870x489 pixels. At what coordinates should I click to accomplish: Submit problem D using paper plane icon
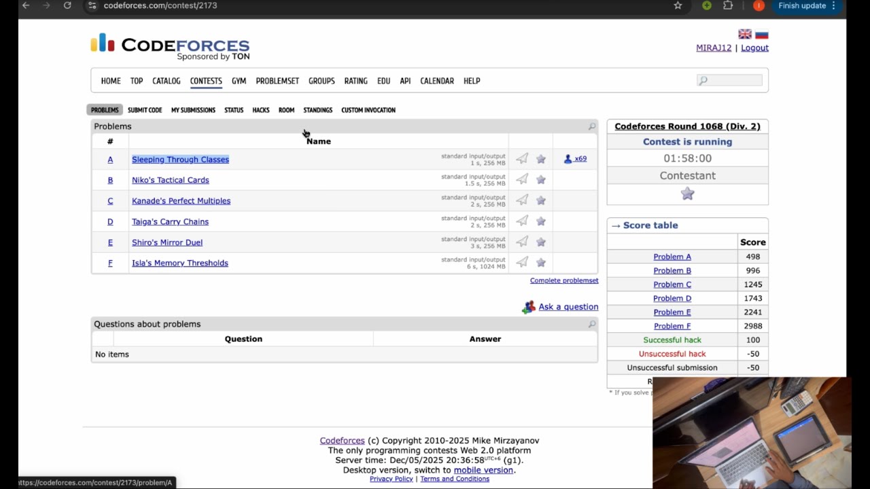522,221
